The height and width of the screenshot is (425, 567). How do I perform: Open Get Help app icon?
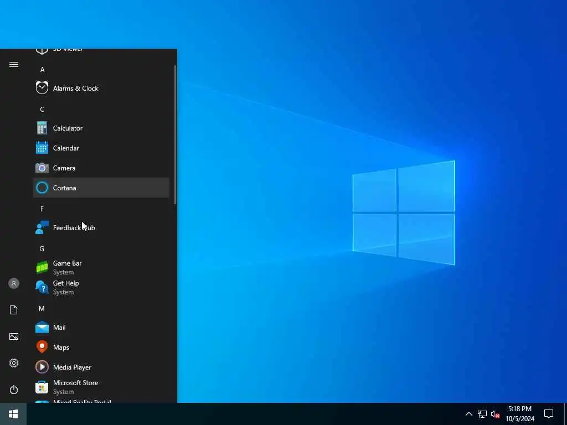(42, 287)
